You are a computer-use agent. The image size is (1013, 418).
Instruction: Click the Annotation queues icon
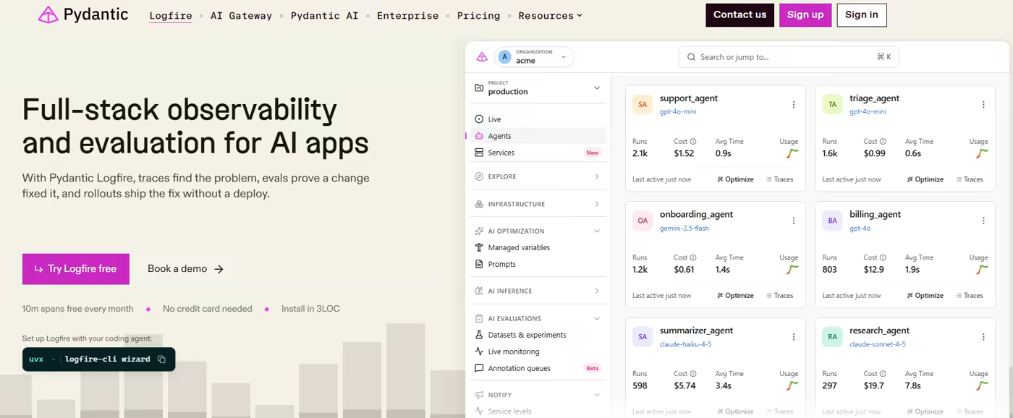point(479,368)
